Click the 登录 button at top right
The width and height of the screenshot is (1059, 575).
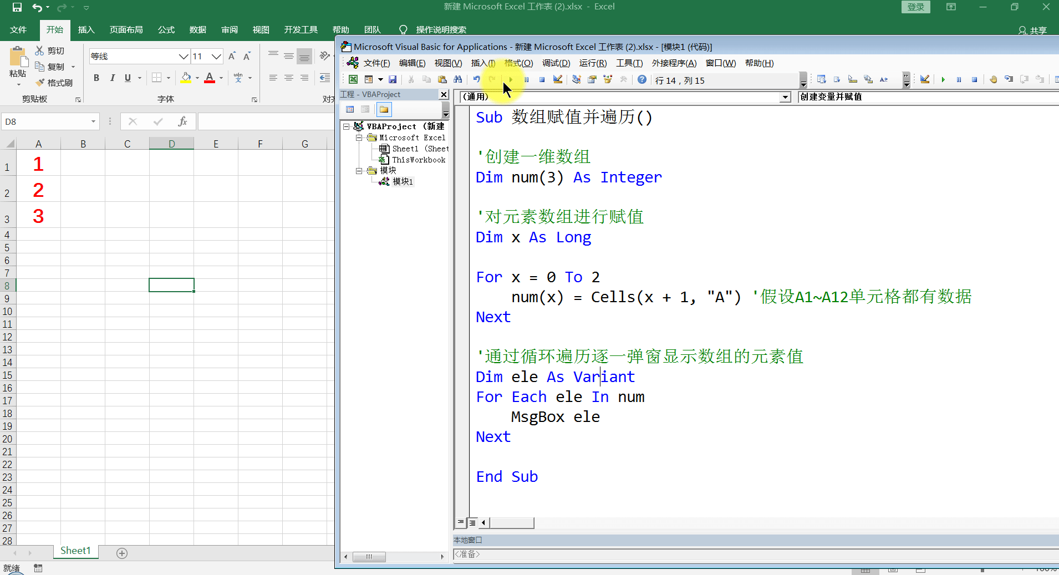(915, 7)
